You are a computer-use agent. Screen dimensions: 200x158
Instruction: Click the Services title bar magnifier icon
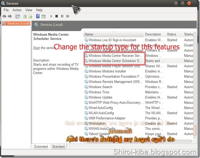point(3,3)
